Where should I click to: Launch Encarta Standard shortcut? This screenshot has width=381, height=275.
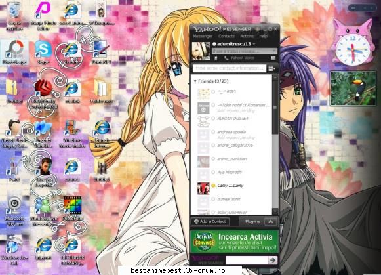pyautogui.click(x=43, y=134)
